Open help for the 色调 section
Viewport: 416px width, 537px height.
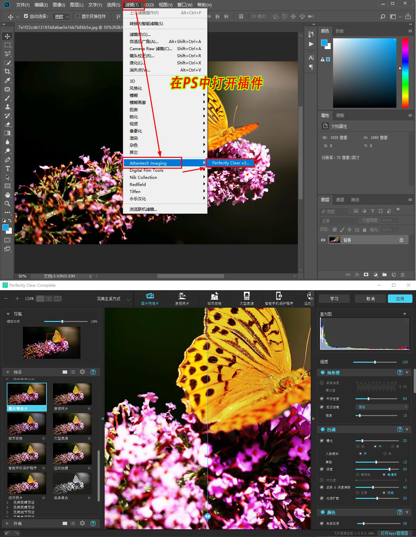[400, 429]
